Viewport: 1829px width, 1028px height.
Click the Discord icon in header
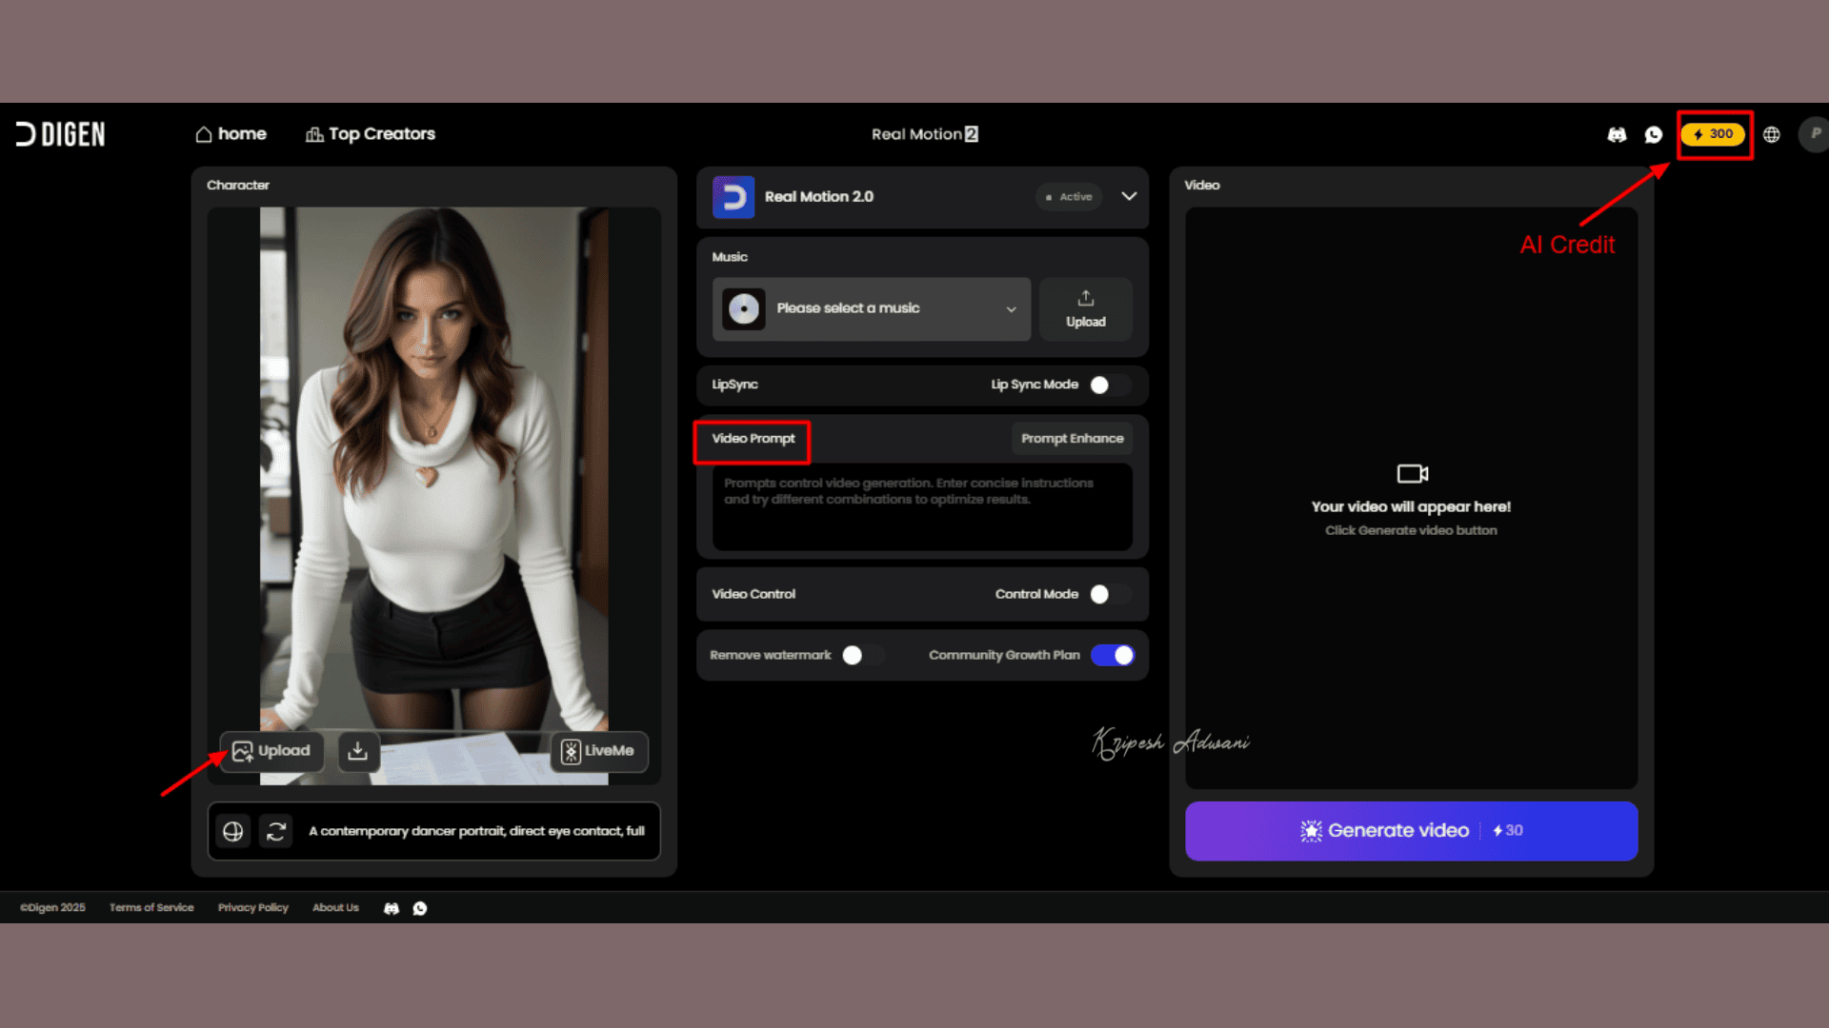pos(1617,134)
